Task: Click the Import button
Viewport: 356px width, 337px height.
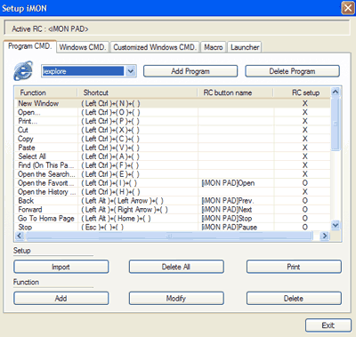Action: (61, 267)
